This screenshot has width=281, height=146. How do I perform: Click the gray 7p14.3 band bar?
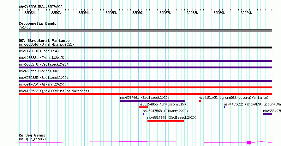(x=145, y=31)
